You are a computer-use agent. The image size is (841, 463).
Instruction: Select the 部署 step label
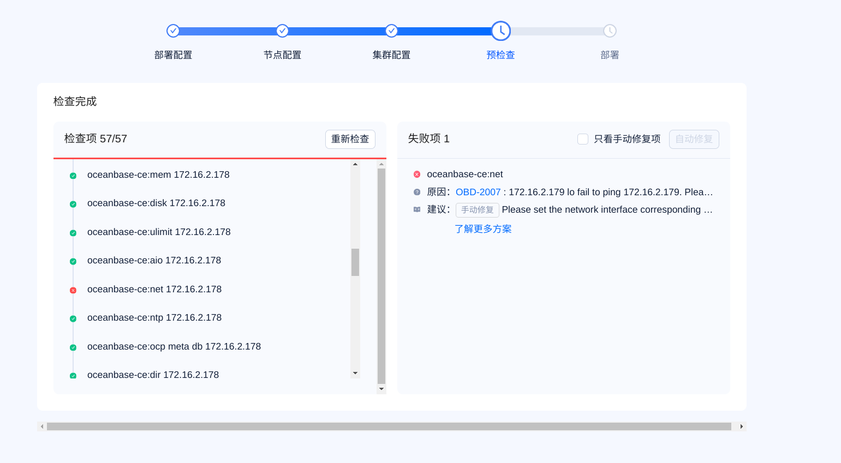click(610, 55)
